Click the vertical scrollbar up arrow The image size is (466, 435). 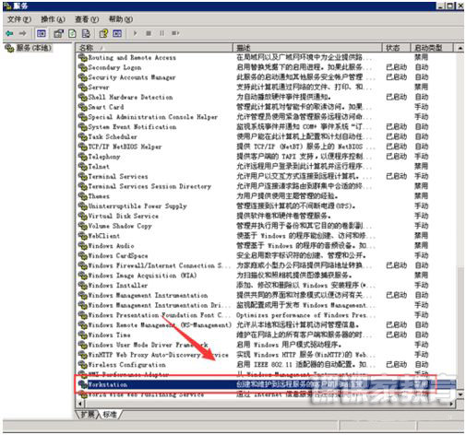(x=460, y=48)
